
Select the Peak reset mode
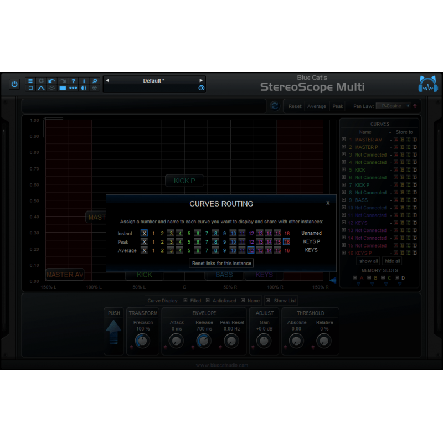[x=337, y=106]
